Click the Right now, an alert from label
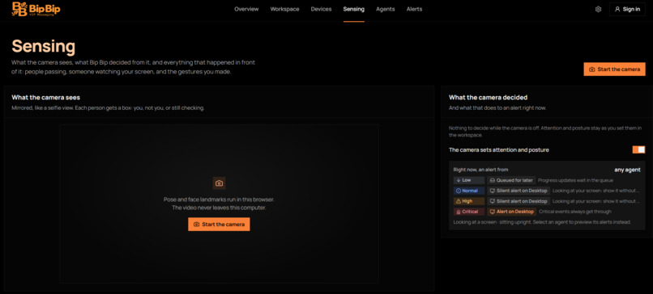The height and width of the screenshot is (294, 653). click(x=481, y=170)
